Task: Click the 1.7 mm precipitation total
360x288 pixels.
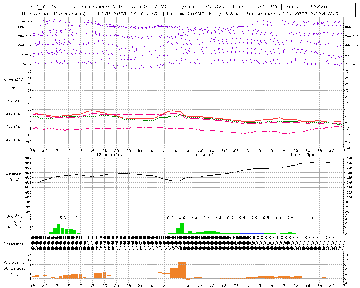Action: click(206, 218)
